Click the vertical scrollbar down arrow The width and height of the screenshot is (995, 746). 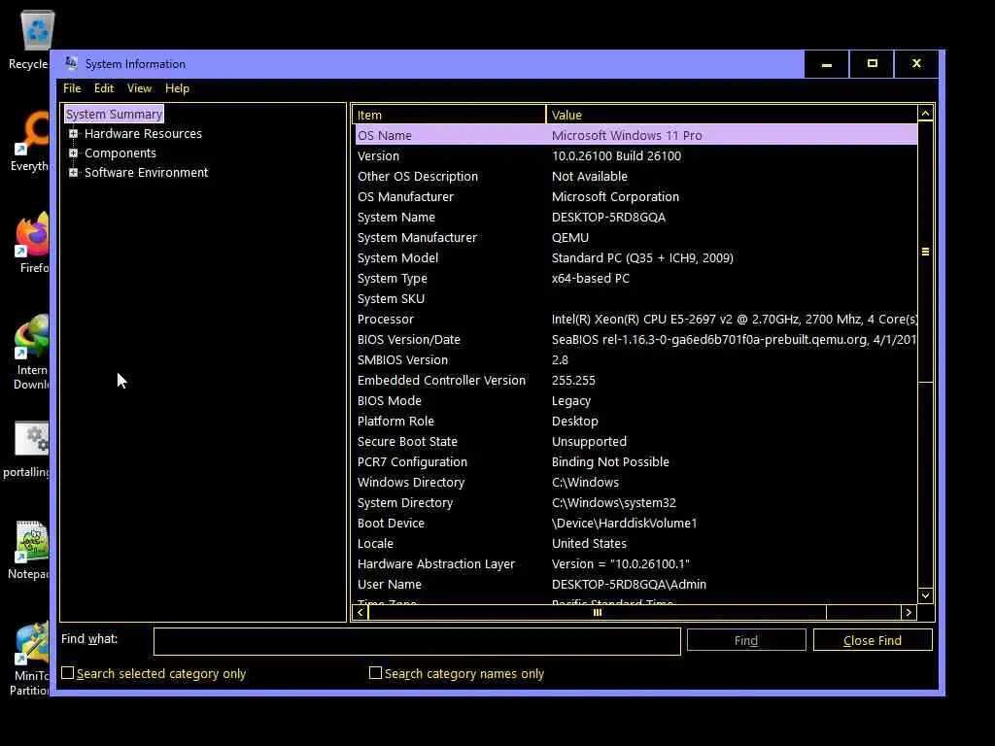pyautogui.click(x=925, y=595)
